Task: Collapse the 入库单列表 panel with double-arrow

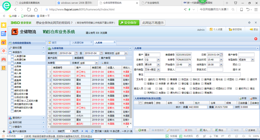Action: click(x=130, y=48)
